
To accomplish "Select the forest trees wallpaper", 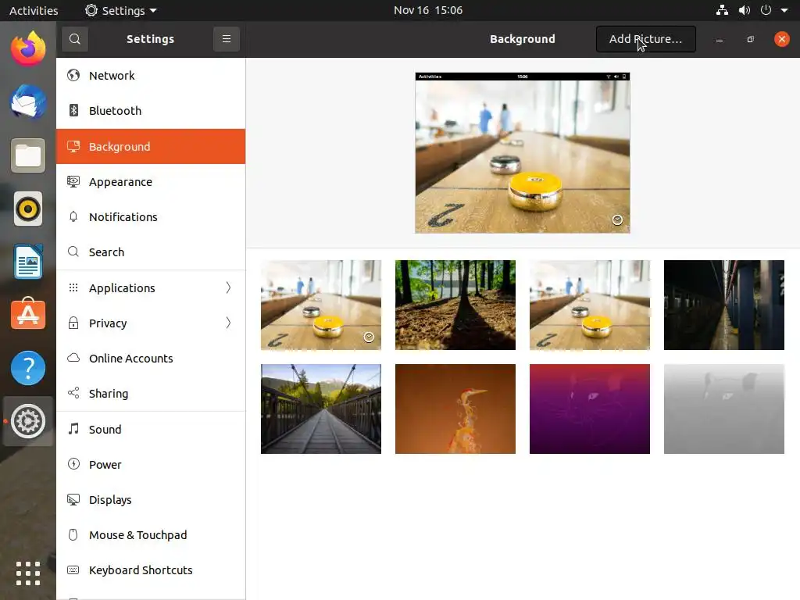I will 455,305.
